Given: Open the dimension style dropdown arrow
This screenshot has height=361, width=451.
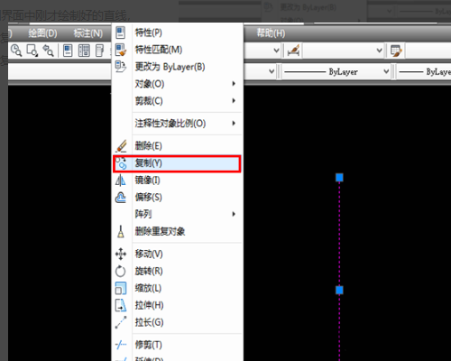Looking at the screenshot, I should pyautogui.click(x=380, y=51).
